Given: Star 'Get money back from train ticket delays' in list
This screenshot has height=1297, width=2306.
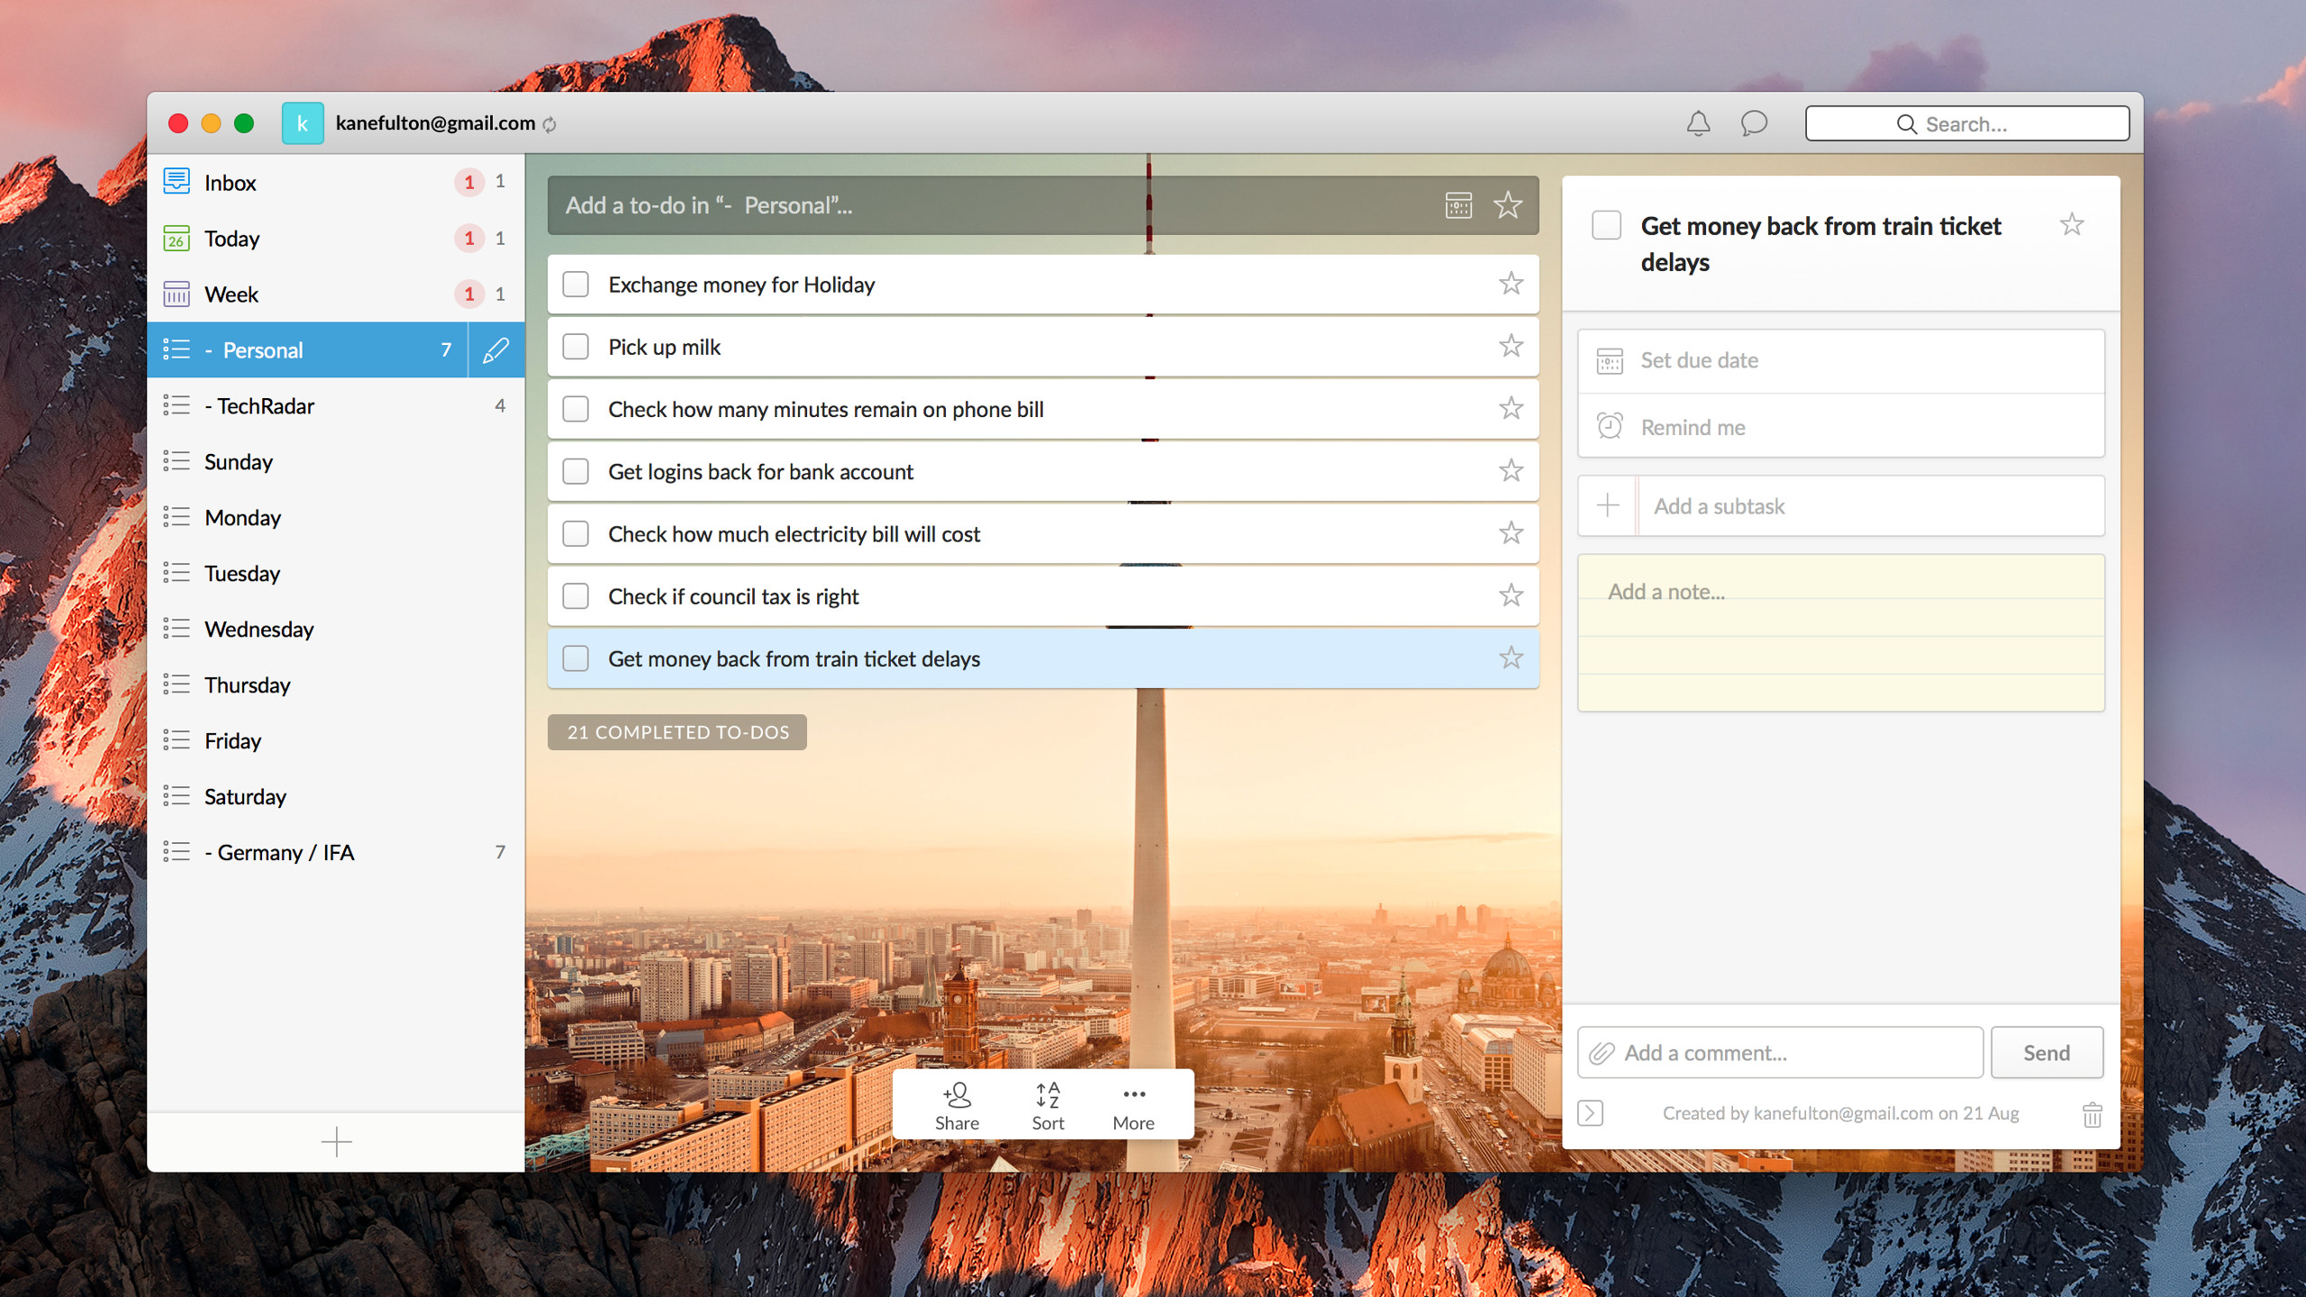Looking at the screenshot, I should tap(1511, 658).
